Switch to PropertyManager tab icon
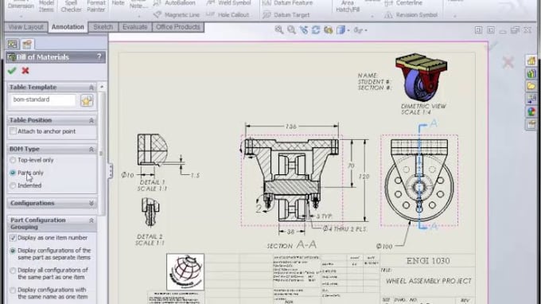The width and height of the screenshot is (541, 304). [27, 45]
